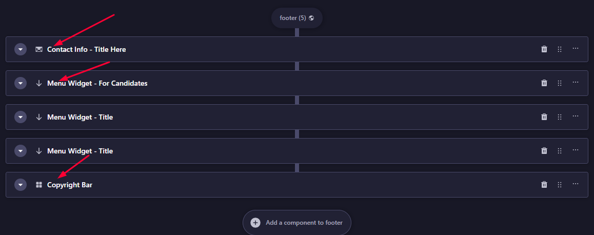The width and height of the screenshot is (594, 235).
Task: Open more options for Contact Info
Action: pyautogui.click(x=576, y=49)
